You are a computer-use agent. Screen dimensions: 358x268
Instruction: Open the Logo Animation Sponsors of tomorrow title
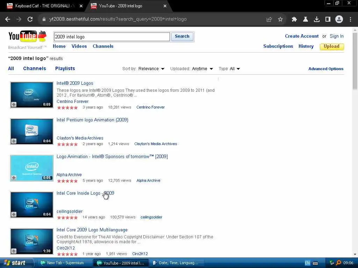point(112,157)
